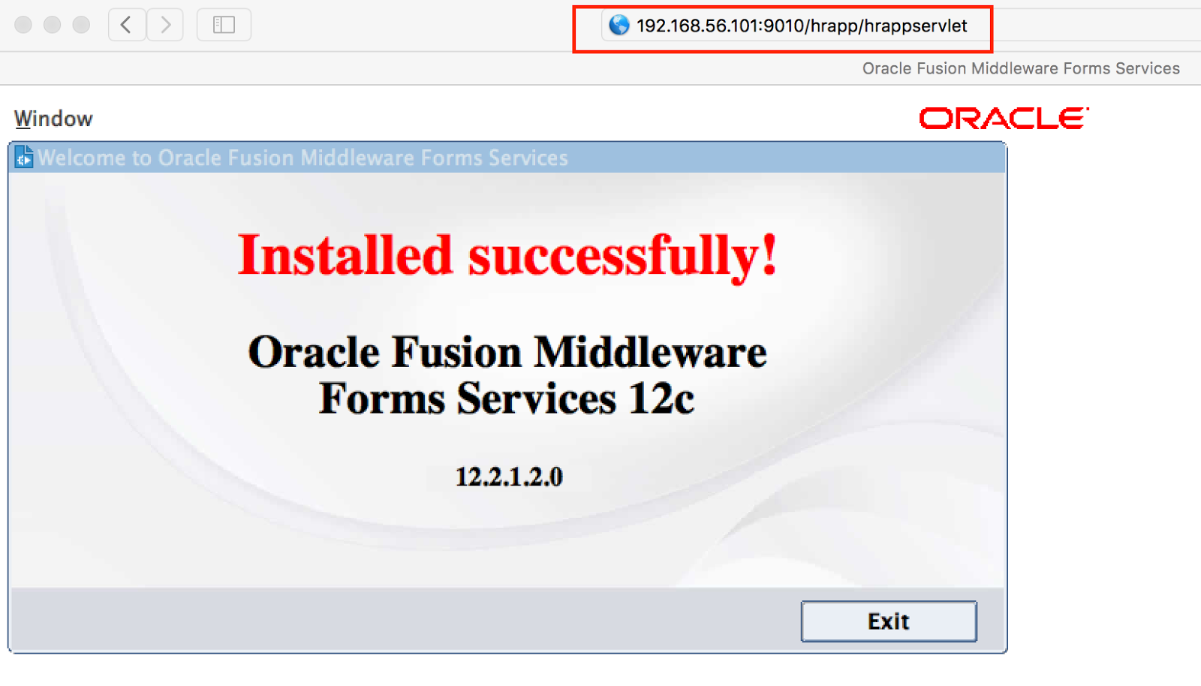Viewport: 1201px width, 686px height.
Task: Click the minimize window button
Action: 52,25
